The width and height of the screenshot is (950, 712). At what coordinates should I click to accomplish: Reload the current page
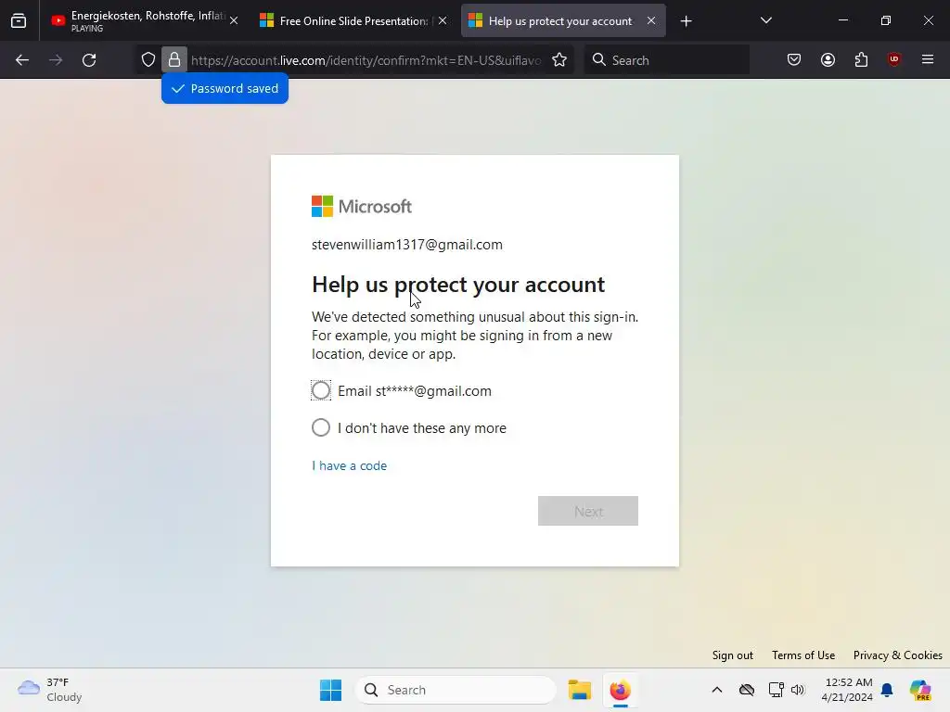click(89, 60)
